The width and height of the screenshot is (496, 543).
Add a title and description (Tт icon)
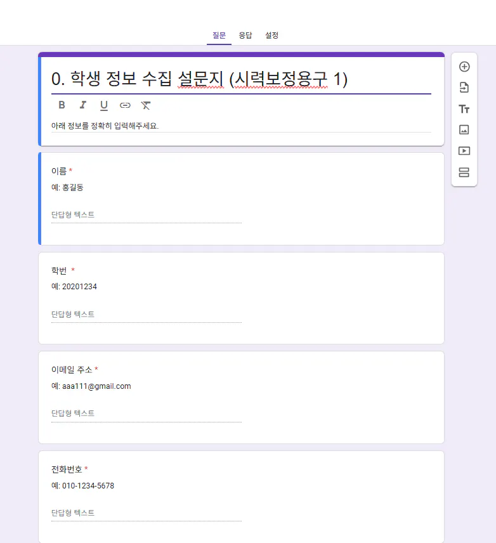coord(464,109)
